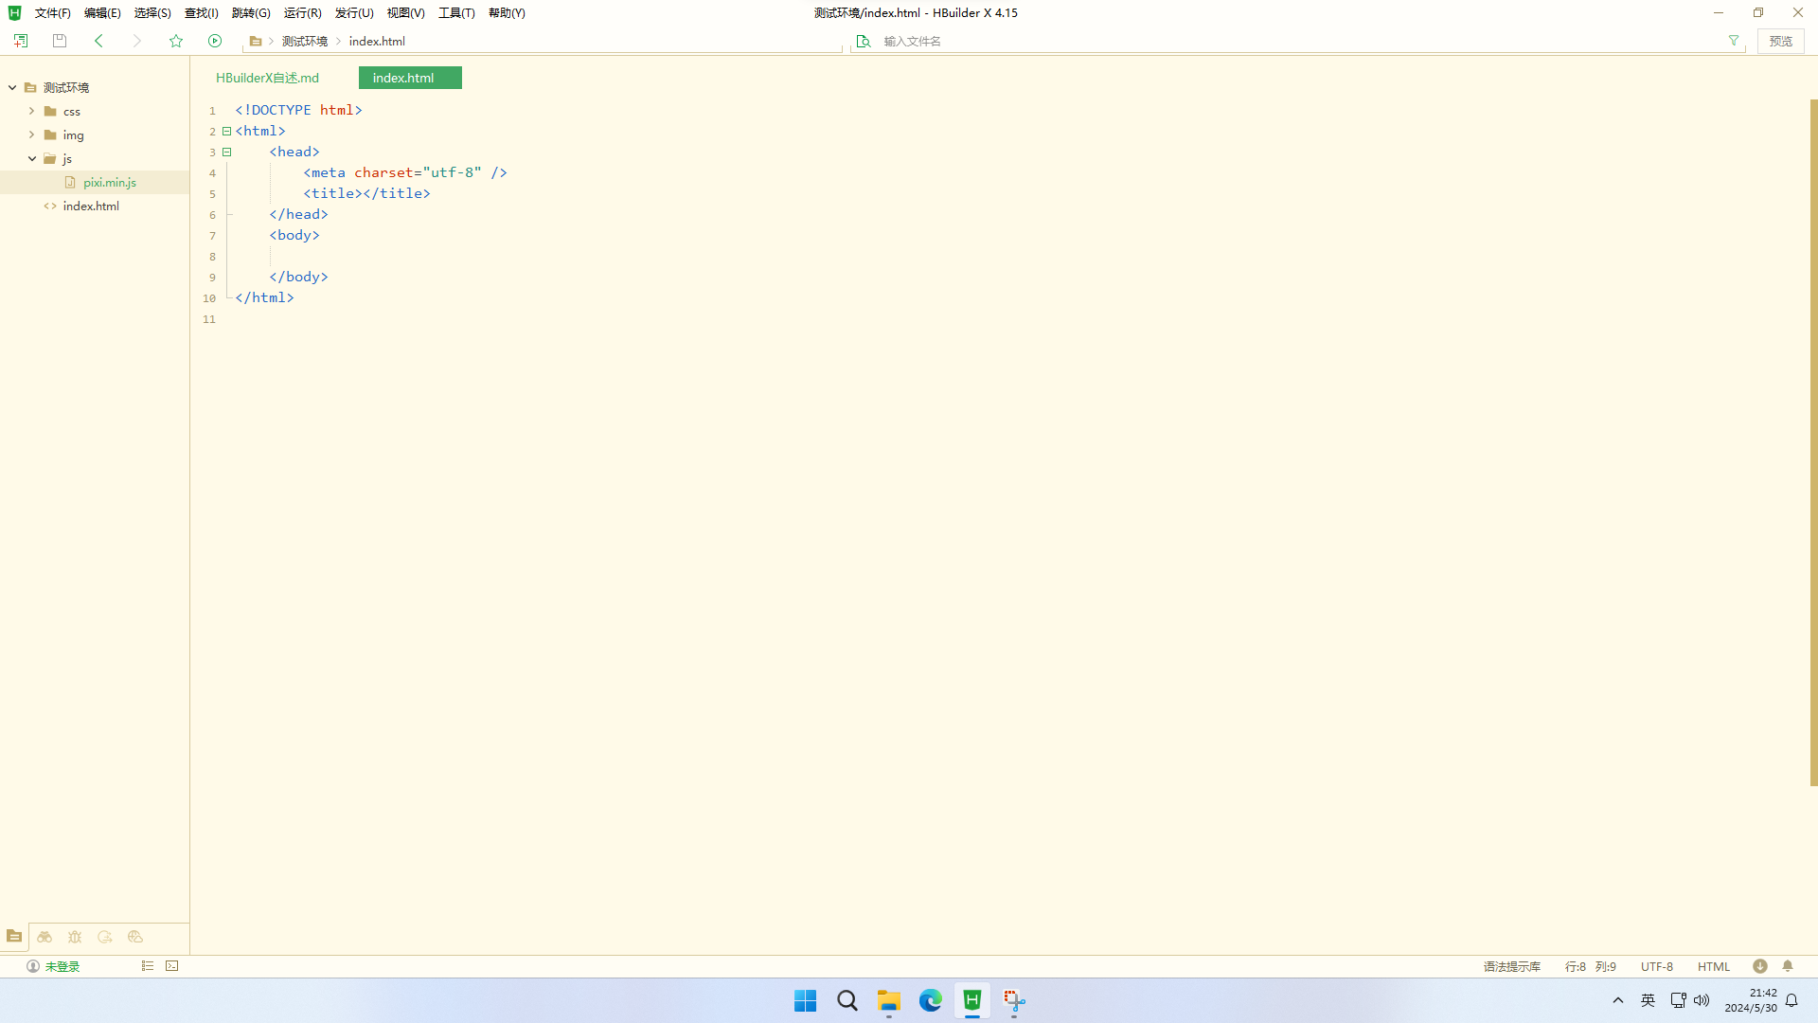Expand the css folder in project tree

click(x=31, y=111)
